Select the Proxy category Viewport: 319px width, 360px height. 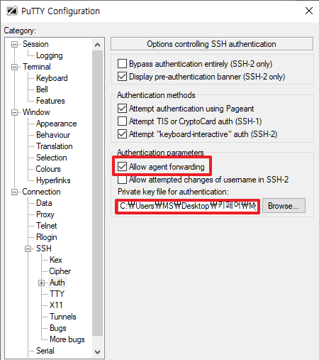45,214
